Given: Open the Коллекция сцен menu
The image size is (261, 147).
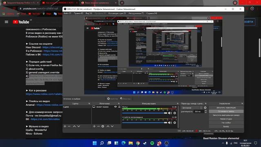Looking at the screenshot, I should tap(117, 13).
